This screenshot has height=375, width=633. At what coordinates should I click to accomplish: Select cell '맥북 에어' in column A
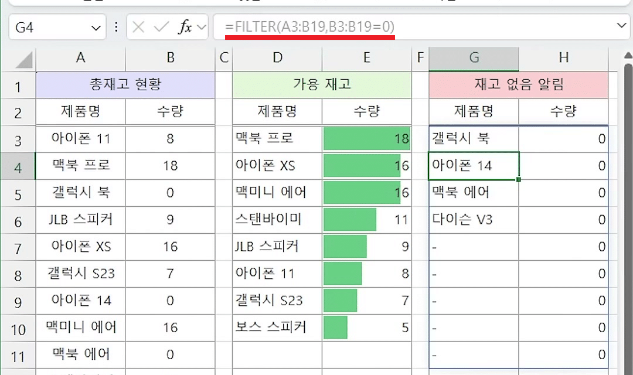[x=81, y=355]
